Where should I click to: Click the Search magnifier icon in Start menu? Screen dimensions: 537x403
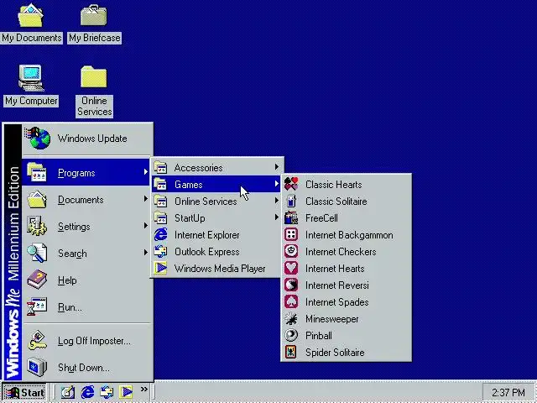[37, 253]
